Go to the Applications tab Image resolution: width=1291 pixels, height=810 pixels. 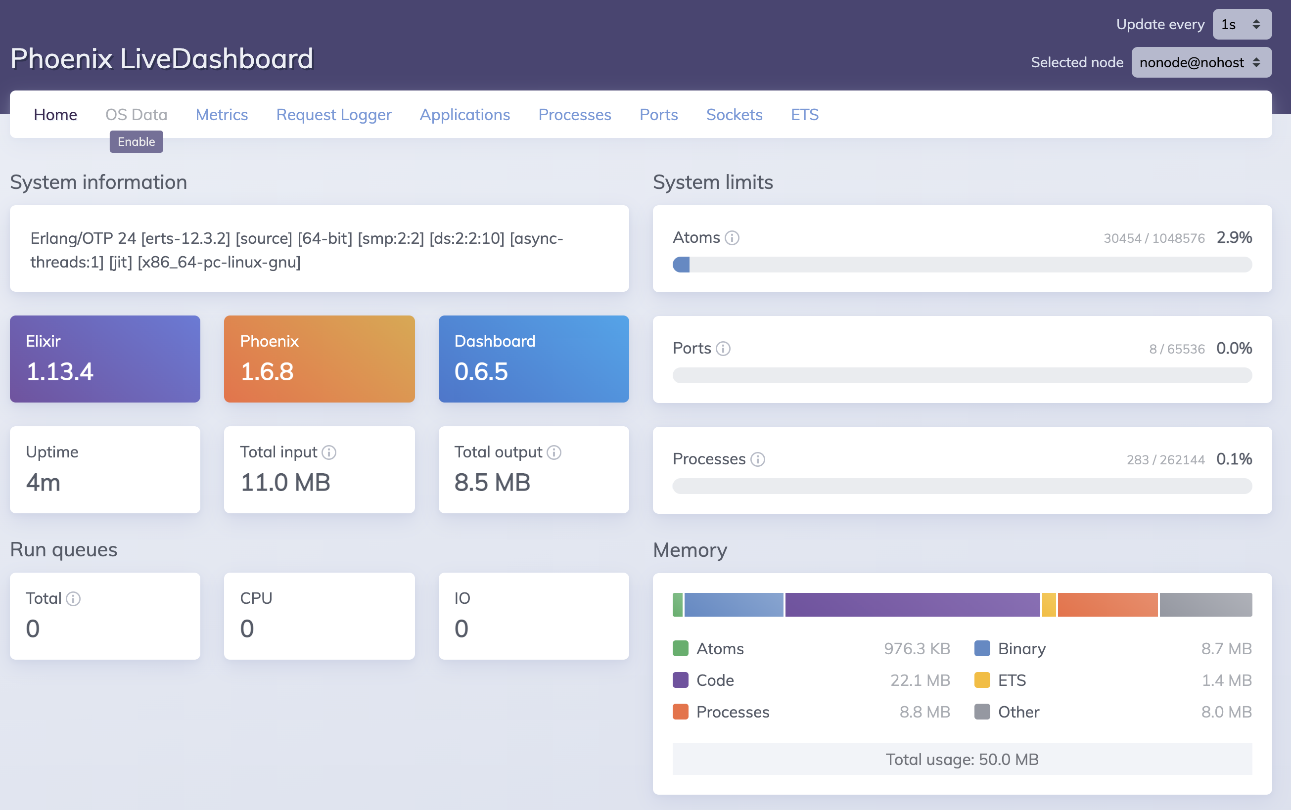click(x=464, y=115)
